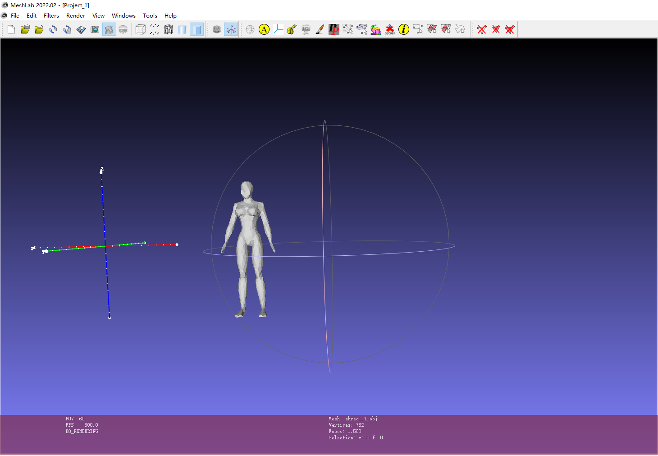
Task: Click the 'BO_RENDERING' status text
Action: point(82,431)
